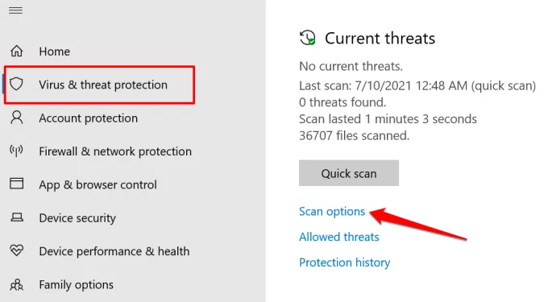548x302 pixels.
Task: Click the Firewall network antenna icon
Action: pos(16,151)
